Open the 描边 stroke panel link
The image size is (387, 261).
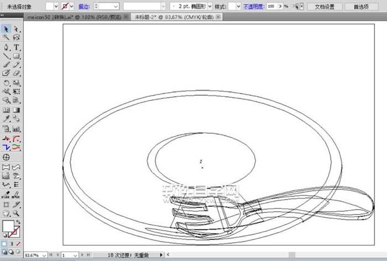84,7
